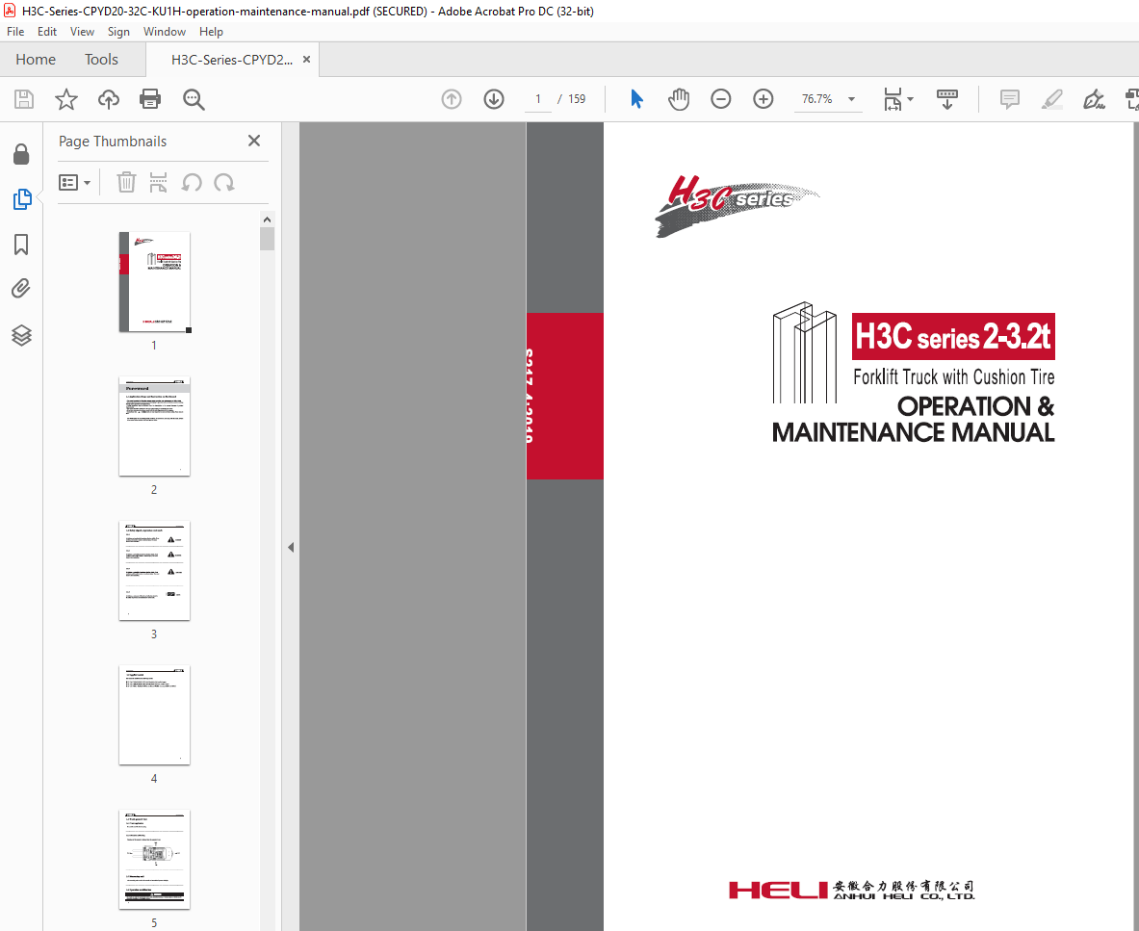Select page 5 thumbnail
Screen dimensions: 1139x931
coord(154,859)
